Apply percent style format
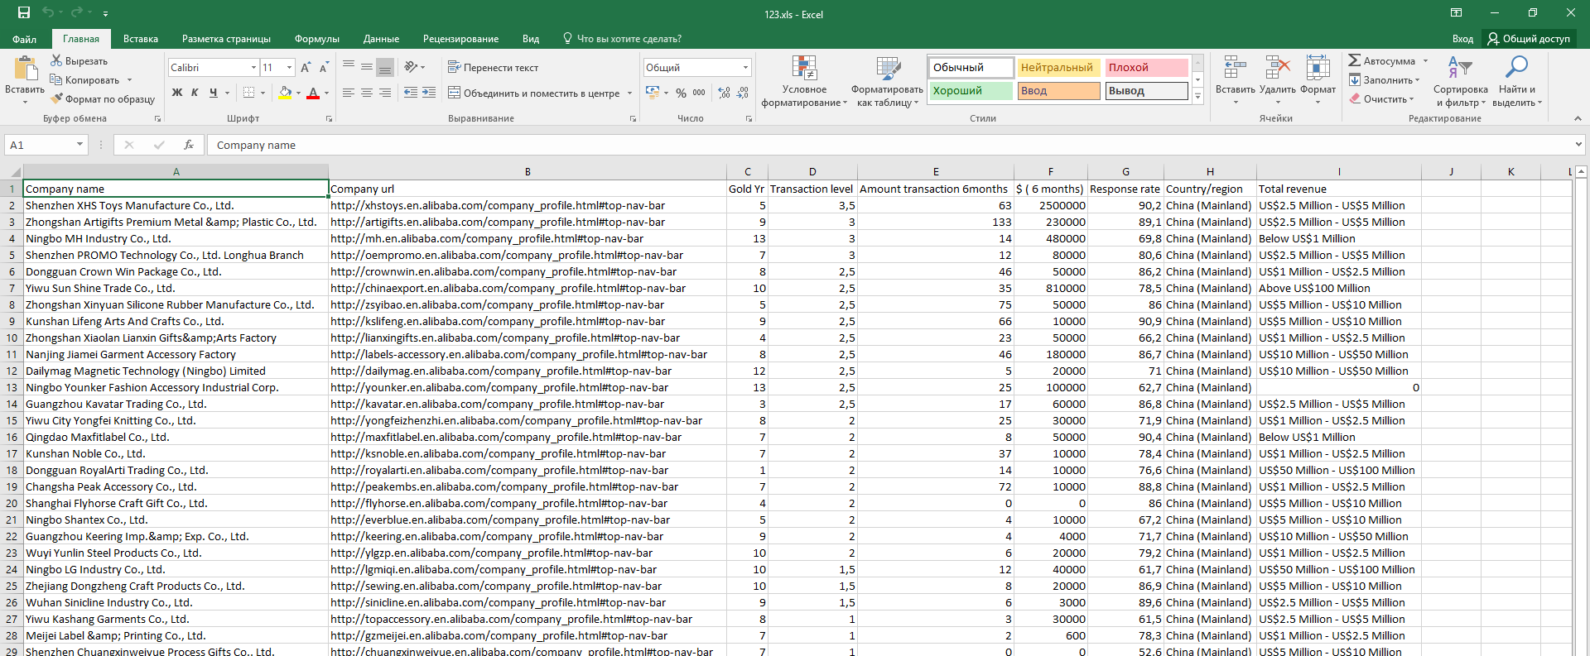Screen dimensions: 1590x656 (x=681, y=93)
